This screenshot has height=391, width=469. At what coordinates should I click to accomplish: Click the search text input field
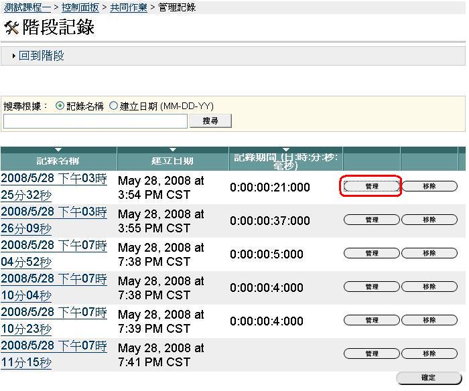tap(95, 121)
